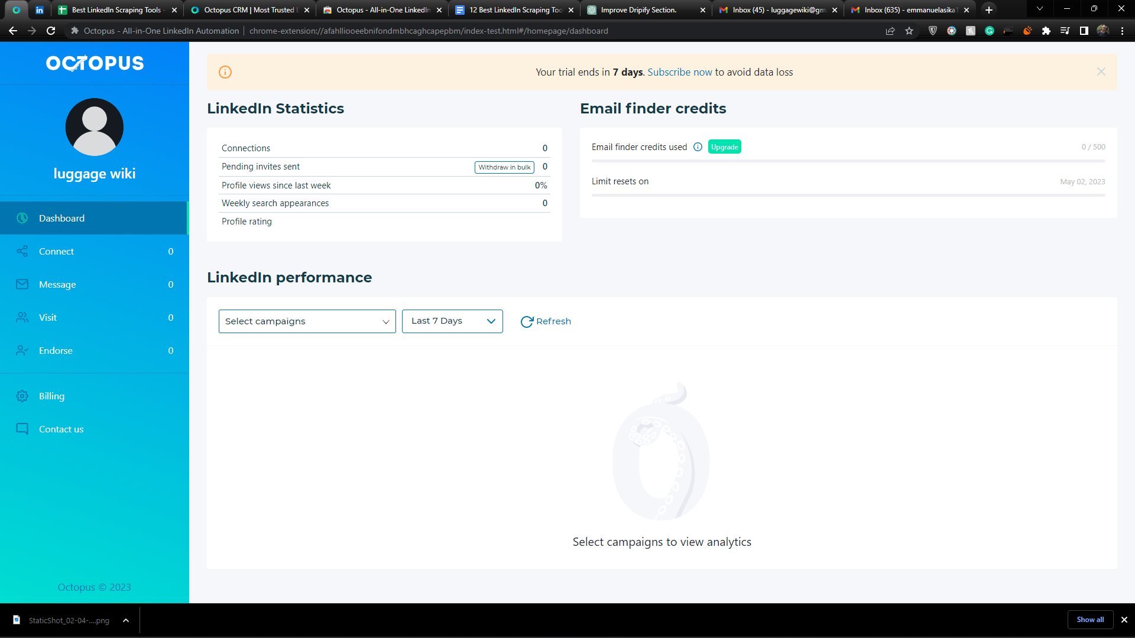Image resolution: width=1135 pixels, height=638 pixels.
Task: Open the Billing sidebar item
Action: point(94,396)
